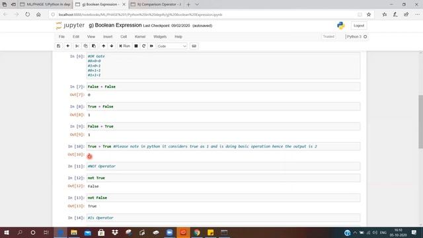Go back in browser
This screenshot has width=423, height=238.
6,15
